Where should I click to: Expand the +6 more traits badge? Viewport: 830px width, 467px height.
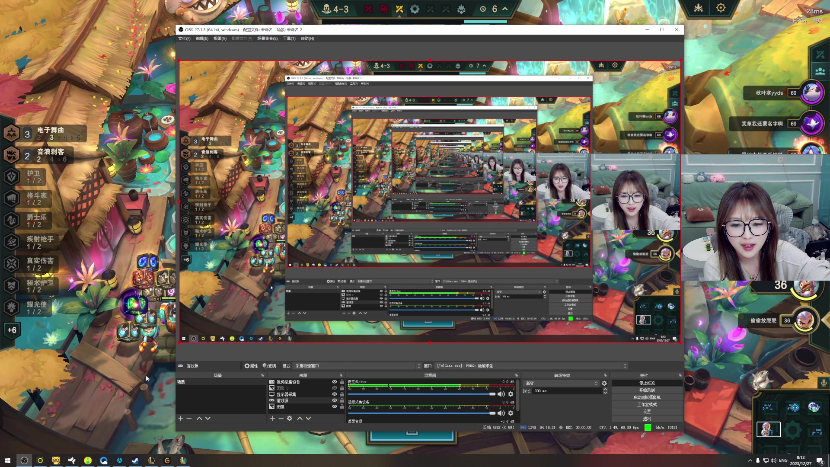point(12,330)
